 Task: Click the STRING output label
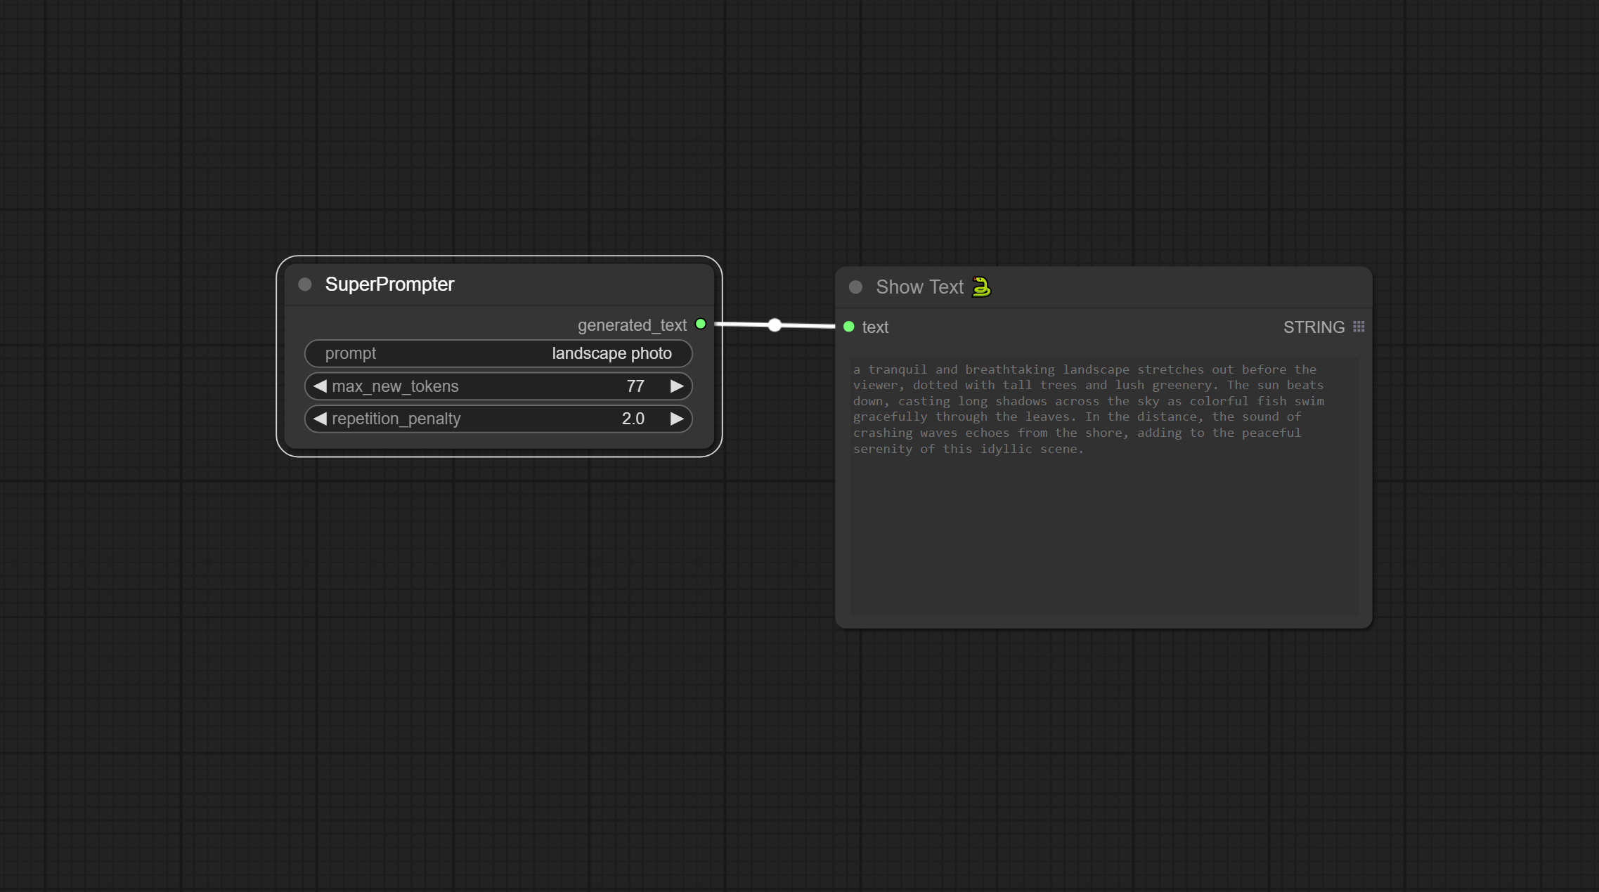(1314, 327)
